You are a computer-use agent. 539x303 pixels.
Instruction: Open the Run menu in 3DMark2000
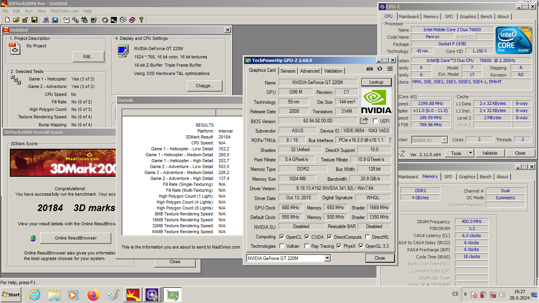[29, 11]
